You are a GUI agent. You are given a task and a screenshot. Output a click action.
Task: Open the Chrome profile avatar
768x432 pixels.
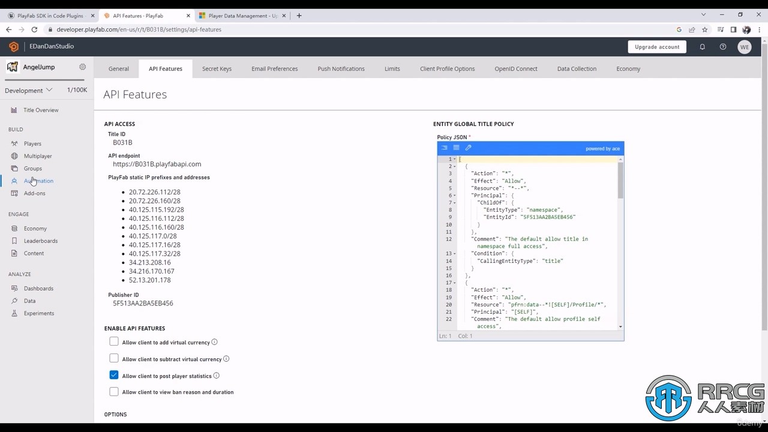click(746, 29)
